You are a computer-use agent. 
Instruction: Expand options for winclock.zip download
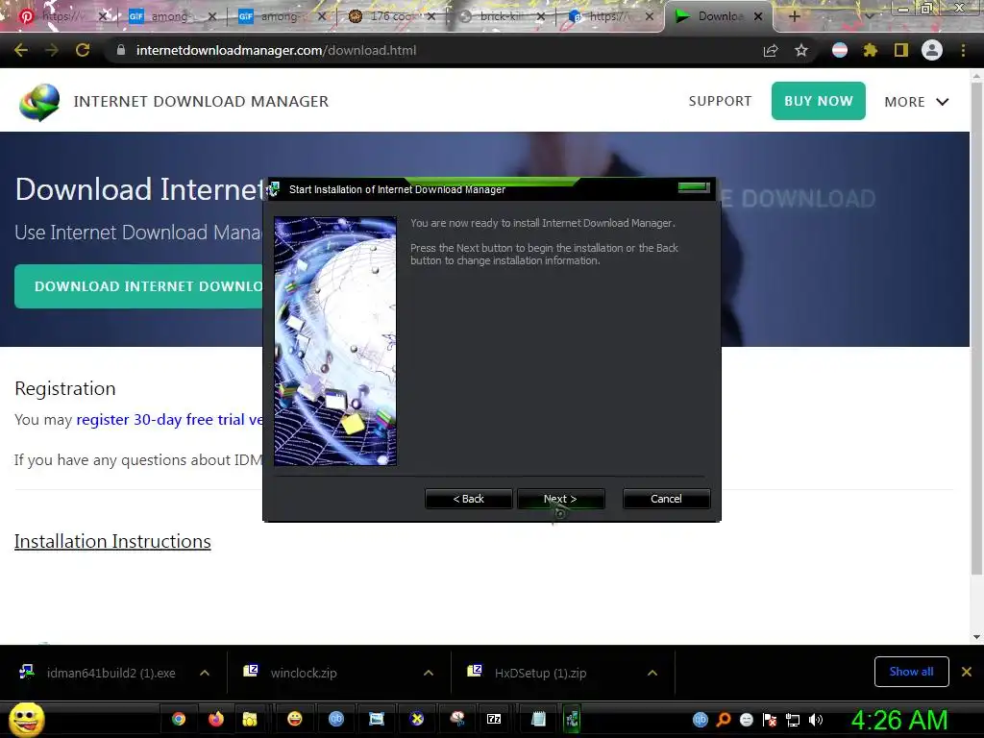(429, 673)
